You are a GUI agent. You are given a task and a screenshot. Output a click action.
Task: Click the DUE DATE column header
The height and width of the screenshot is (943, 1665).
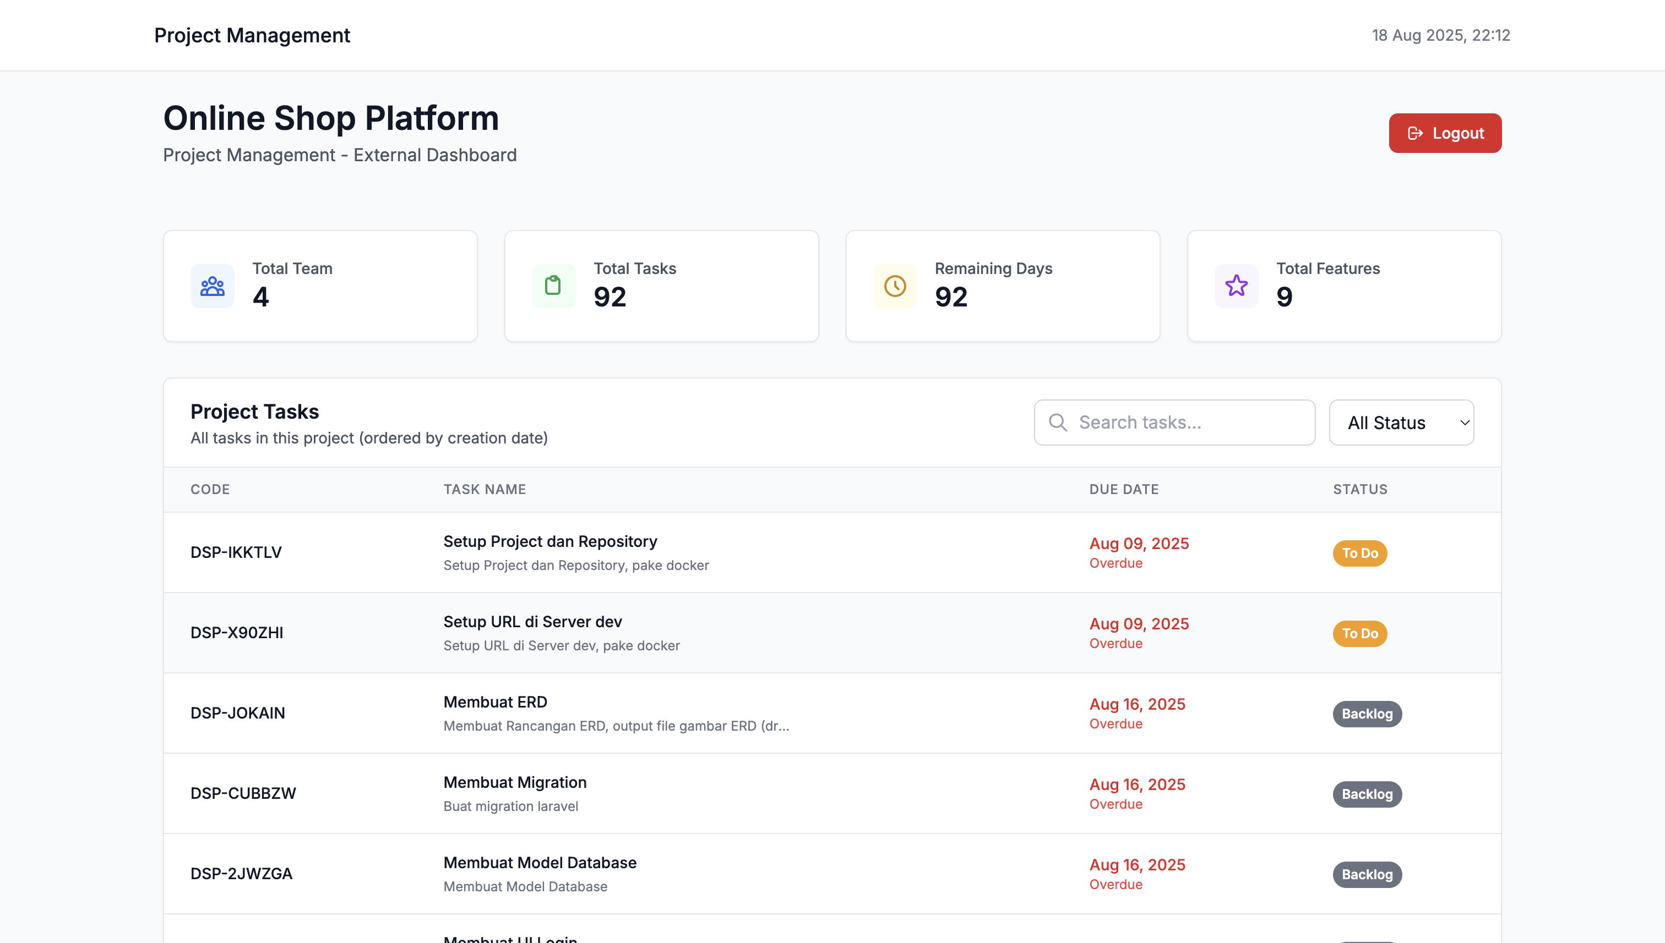(1123, 490)
